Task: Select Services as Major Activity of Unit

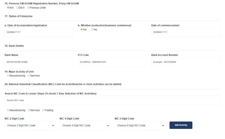Action: point(29,76)
